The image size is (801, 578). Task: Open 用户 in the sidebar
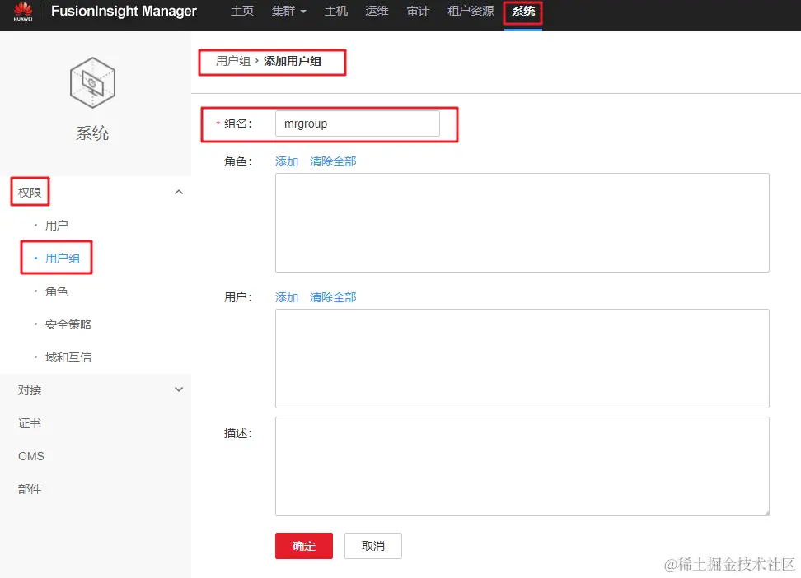point(56,225)
